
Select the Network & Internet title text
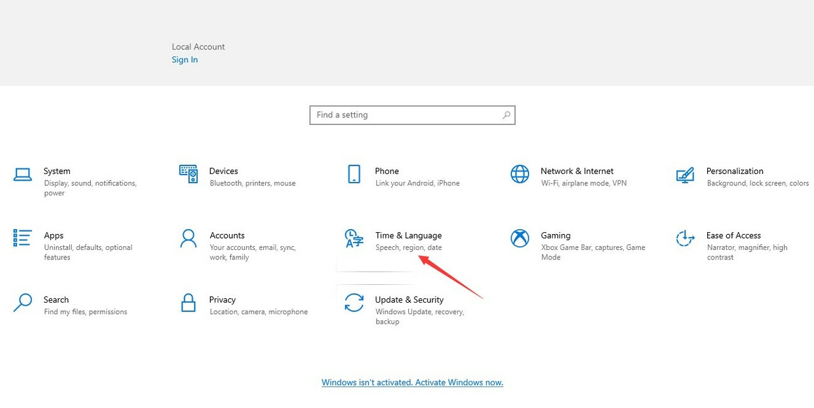pyautogui.click(x=577, y=171)
